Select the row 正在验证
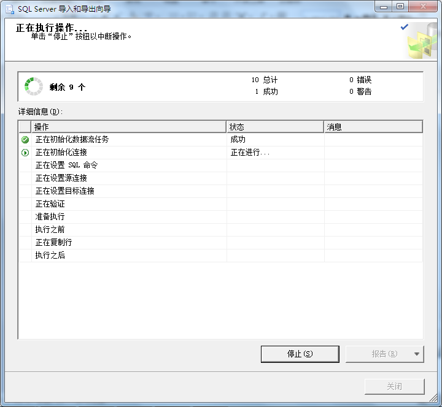This screenshot has height=407, width=442. tap(220, 203)
